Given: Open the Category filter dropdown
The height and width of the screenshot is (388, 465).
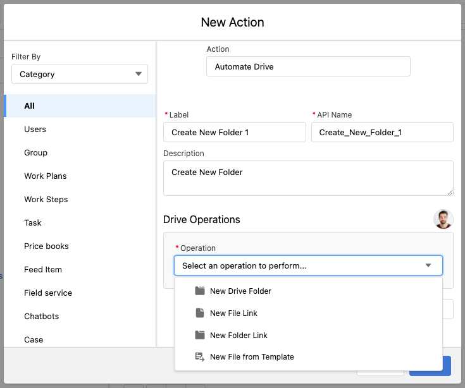Looking at the screenshot, I should point(80,74).
